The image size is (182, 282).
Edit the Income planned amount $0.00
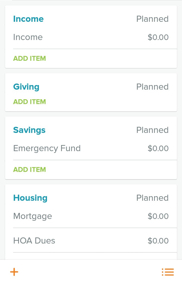click(158, 37)
